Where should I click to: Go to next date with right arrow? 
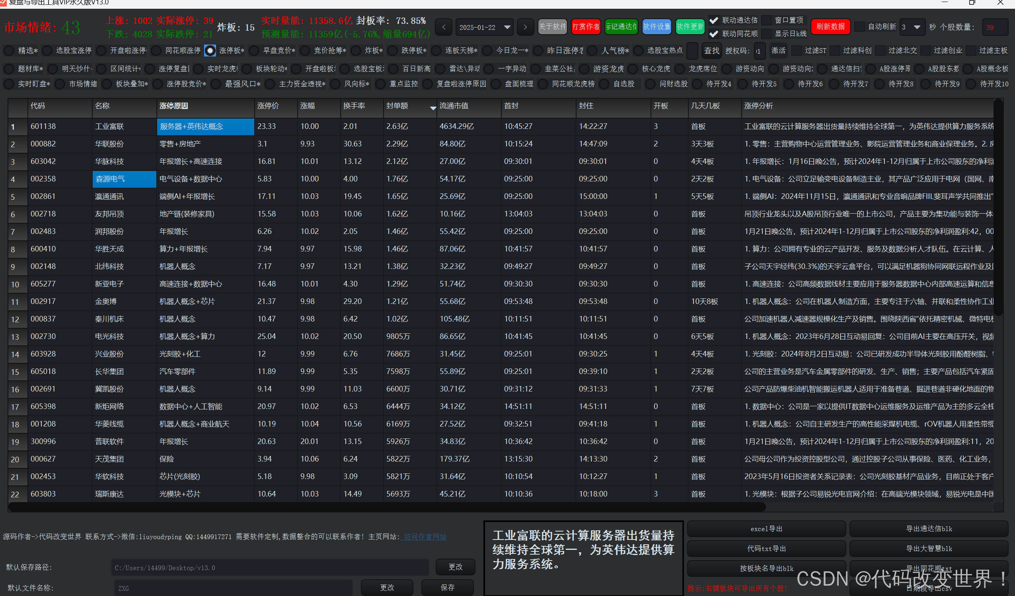point(525,27)
